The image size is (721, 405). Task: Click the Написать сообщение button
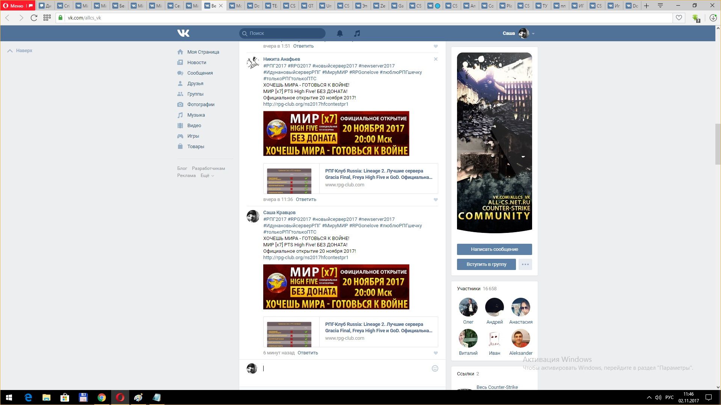tap(494, 249)
